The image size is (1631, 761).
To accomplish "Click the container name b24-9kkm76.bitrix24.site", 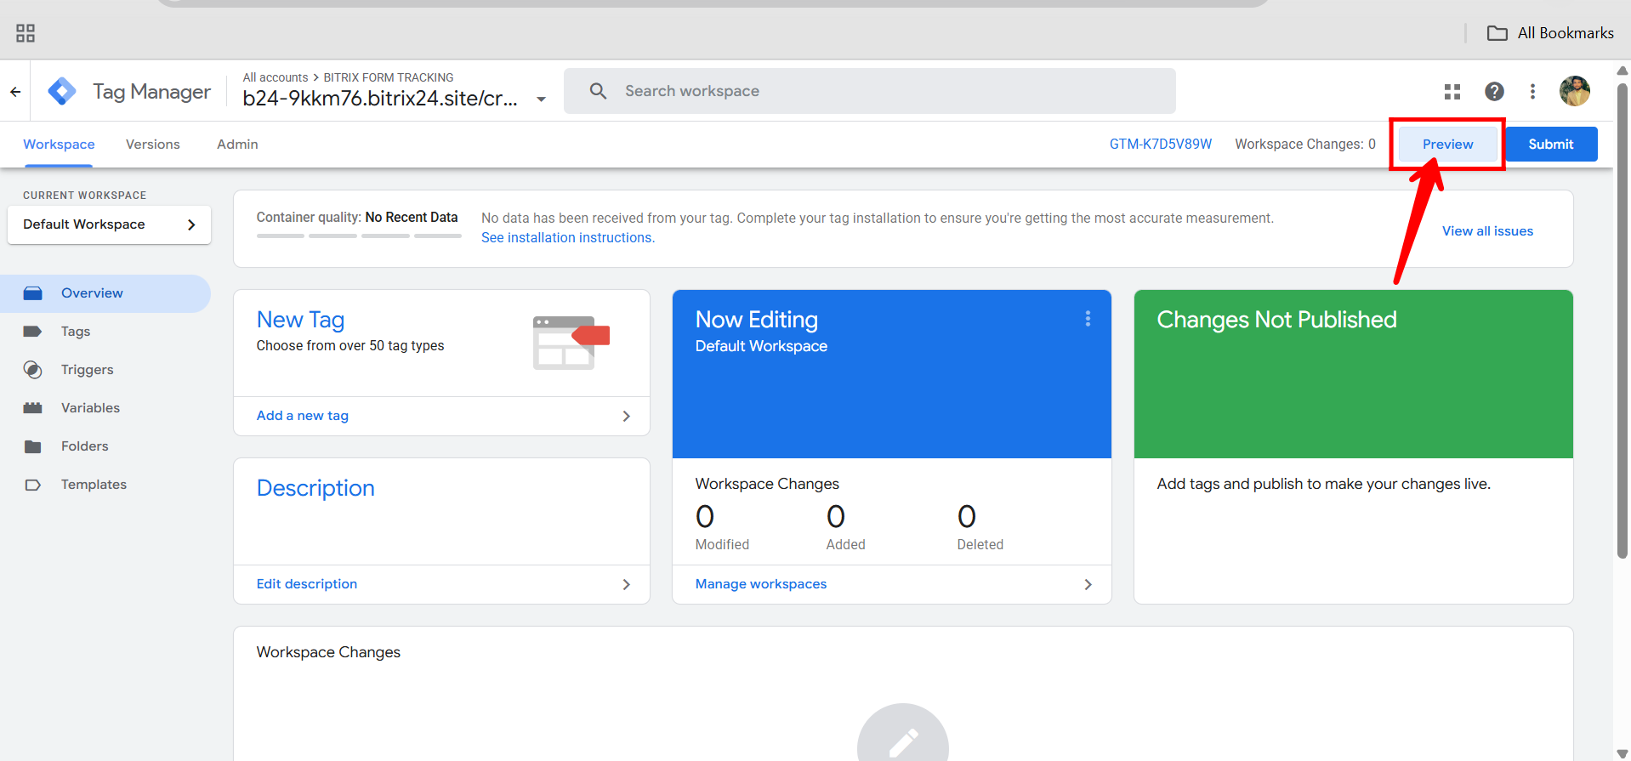I will tap(380, 99).
